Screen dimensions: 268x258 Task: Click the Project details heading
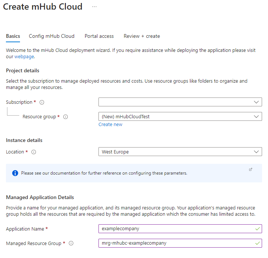pos(23,70)
